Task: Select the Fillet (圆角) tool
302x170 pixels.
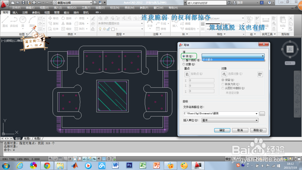Action: point(79,24)
